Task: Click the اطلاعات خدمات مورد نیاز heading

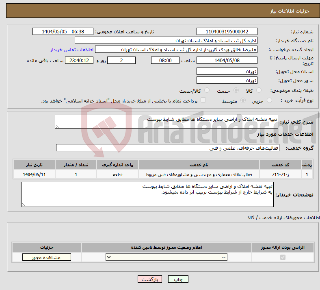Action: pos(285,134)
